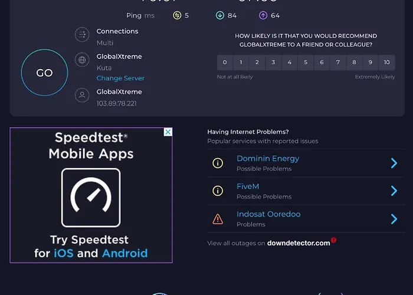Click the Connections label
413x295 pixels.
point(117,31)
